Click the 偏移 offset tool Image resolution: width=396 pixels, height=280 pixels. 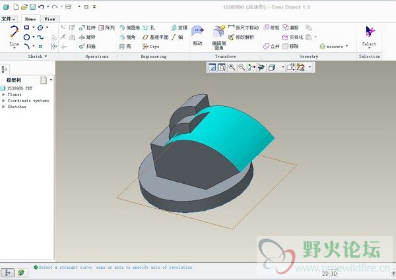(x=290, y=28)
